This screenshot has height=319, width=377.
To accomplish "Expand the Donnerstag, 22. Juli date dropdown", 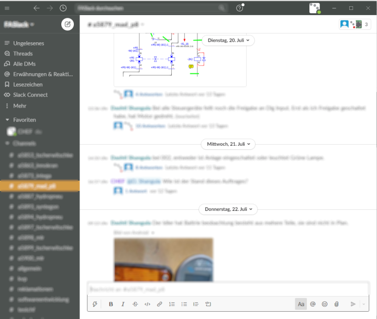I will tap(228, 209).
